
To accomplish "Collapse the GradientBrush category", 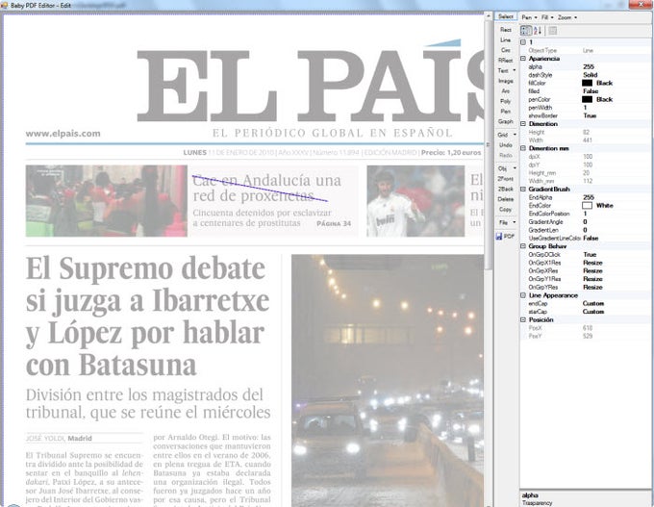I will tap(523, 189).
